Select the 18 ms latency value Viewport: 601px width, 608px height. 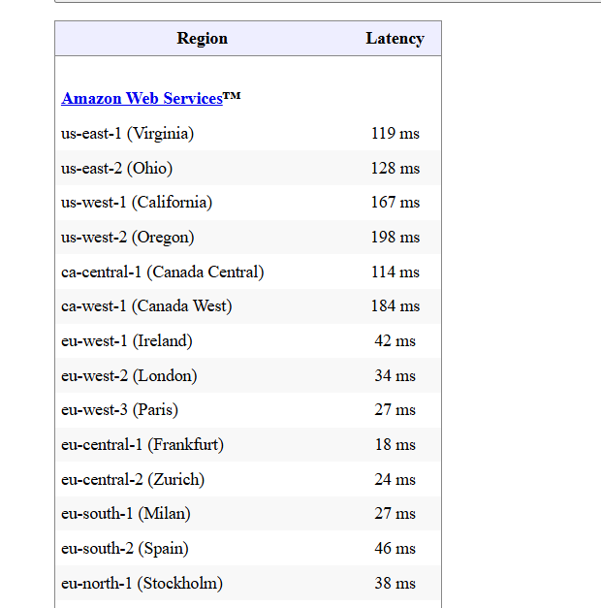395,445
